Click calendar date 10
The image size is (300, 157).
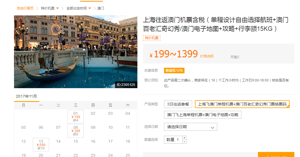point(110,127)
